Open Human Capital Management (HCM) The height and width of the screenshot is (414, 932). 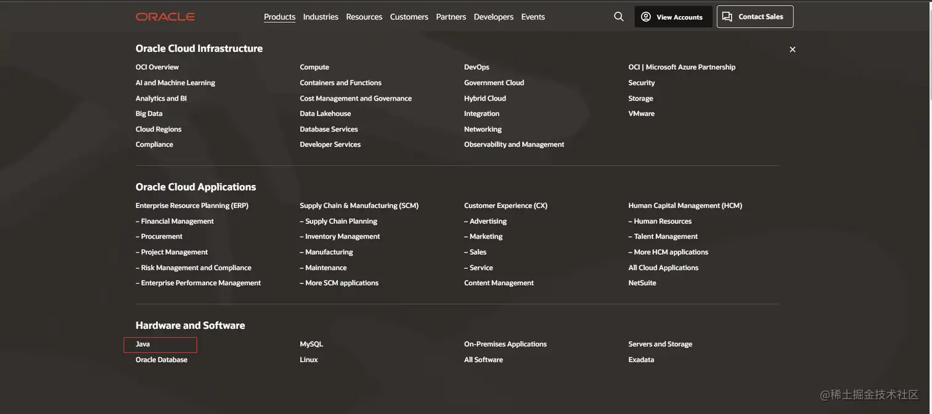pos(685,205)
